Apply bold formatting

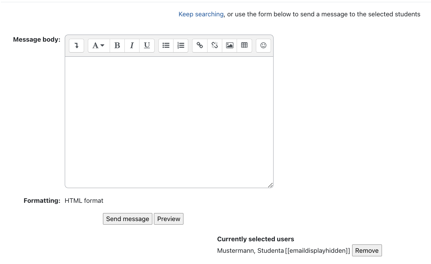pyautogui.click(x=117, y=45)
